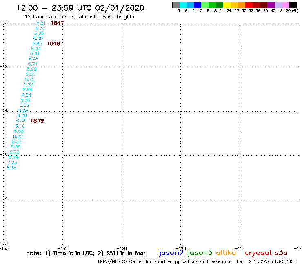
Task: Click wave height value 5.71
Action: [33, 64]
